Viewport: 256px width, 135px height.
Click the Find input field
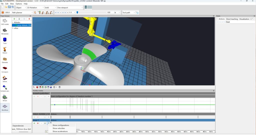tap(242, 22)
